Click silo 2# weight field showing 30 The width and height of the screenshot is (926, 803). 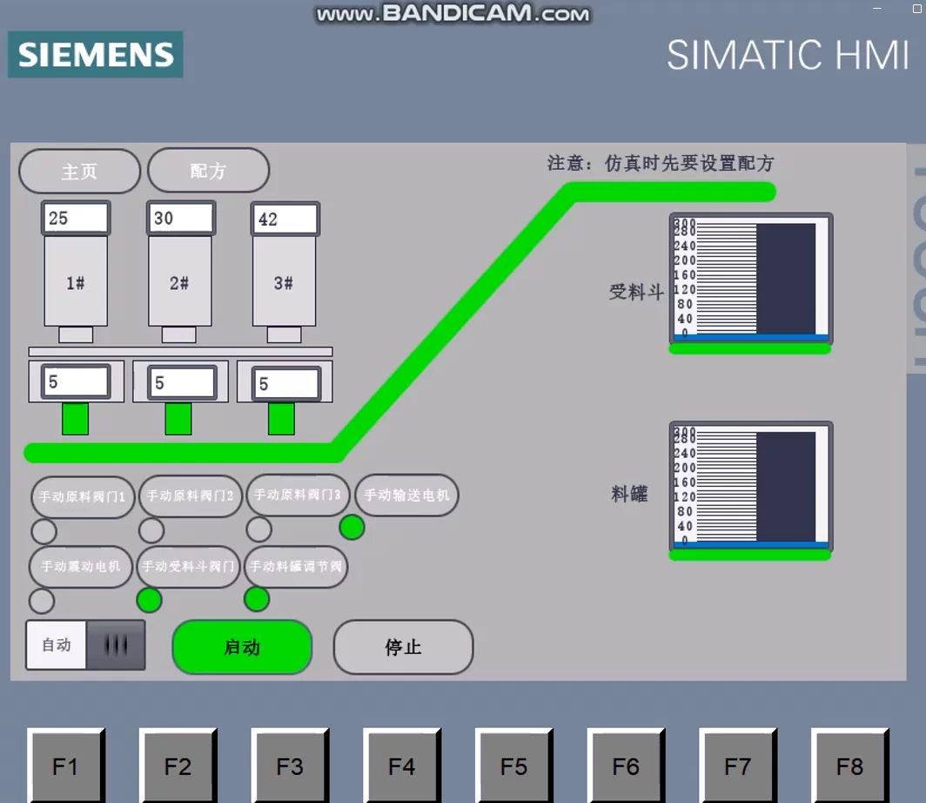pyautogui.click(x=181, y=218)
